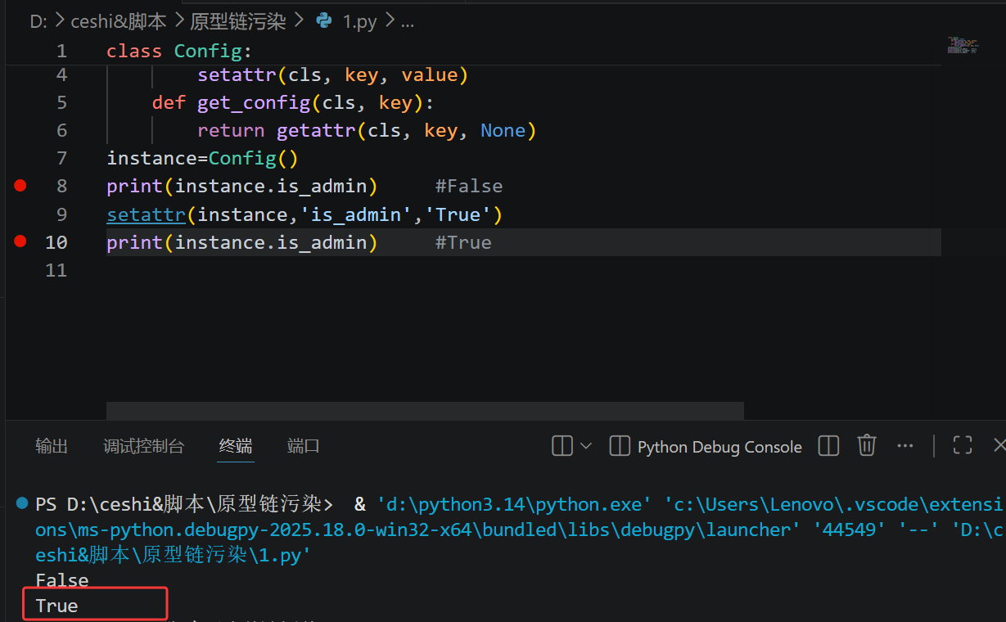The image size is (1006, 622).
Task: Switch to the 输出 panel tab
Action: [x=52, y=446]
